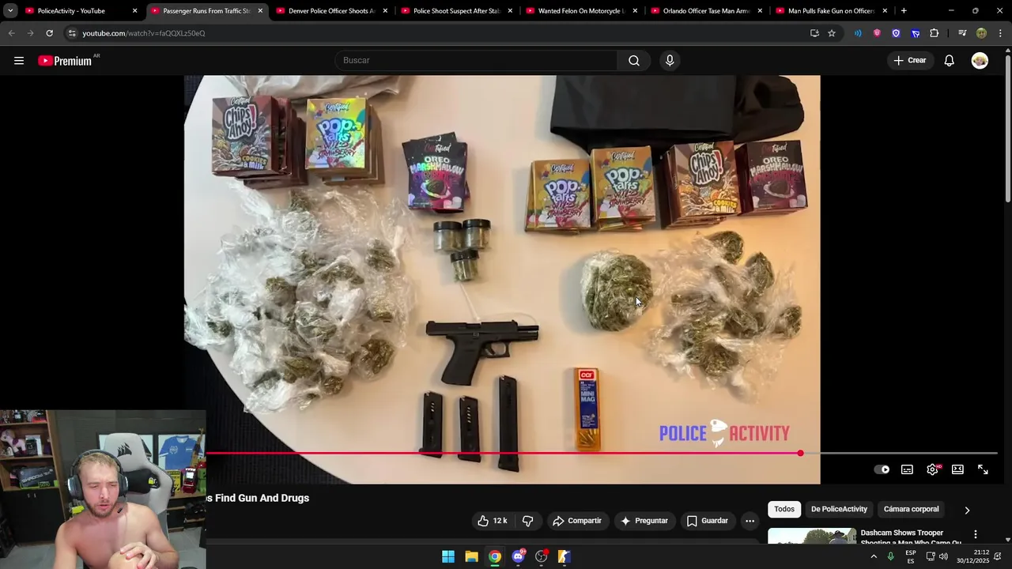Open the YouTube hamburger guide menu

click(19, 61)
